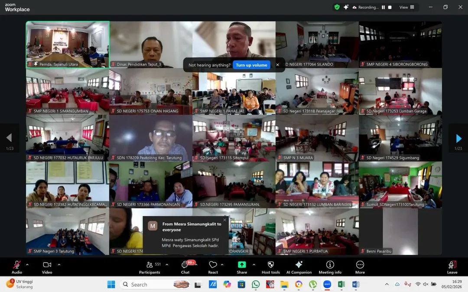Click the More options icon

click(x=360, y=265)
